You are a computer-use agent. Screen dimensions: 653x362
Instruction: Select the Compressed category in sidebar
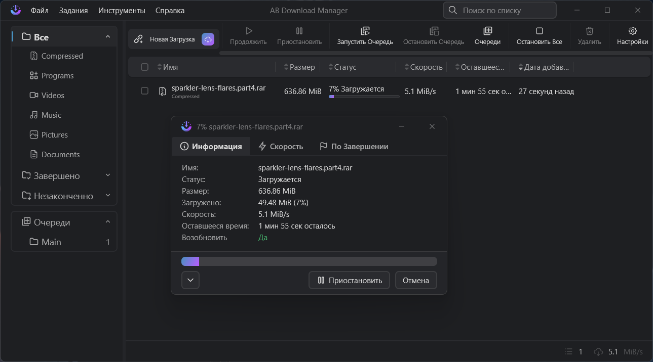tap(62, 56)
